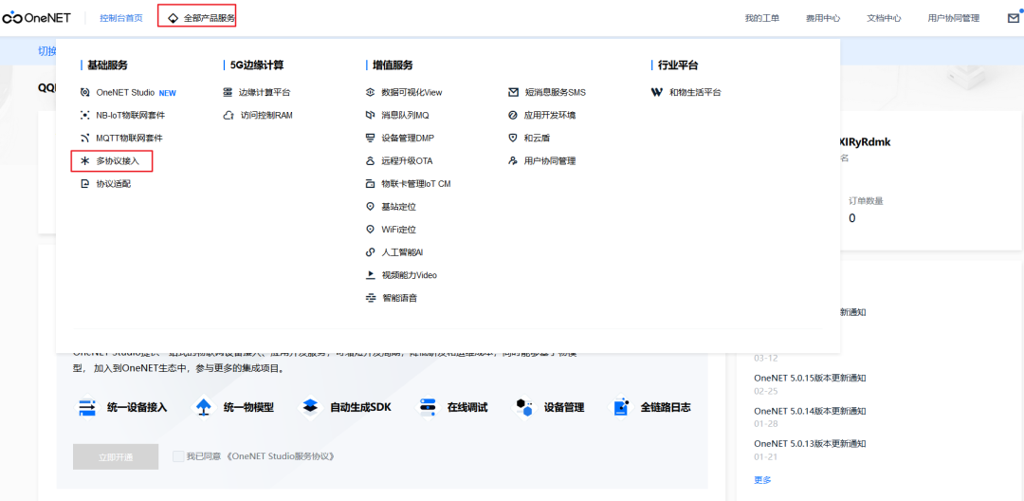This screenshot has width=1024, height=501.
Task: Click the 行业平台 category heading
Action: [678, 65]
